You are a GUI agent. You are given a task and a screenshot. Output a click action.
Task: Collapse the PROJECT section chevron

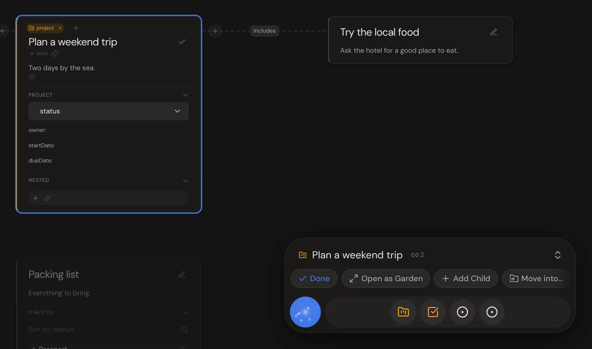185,95
